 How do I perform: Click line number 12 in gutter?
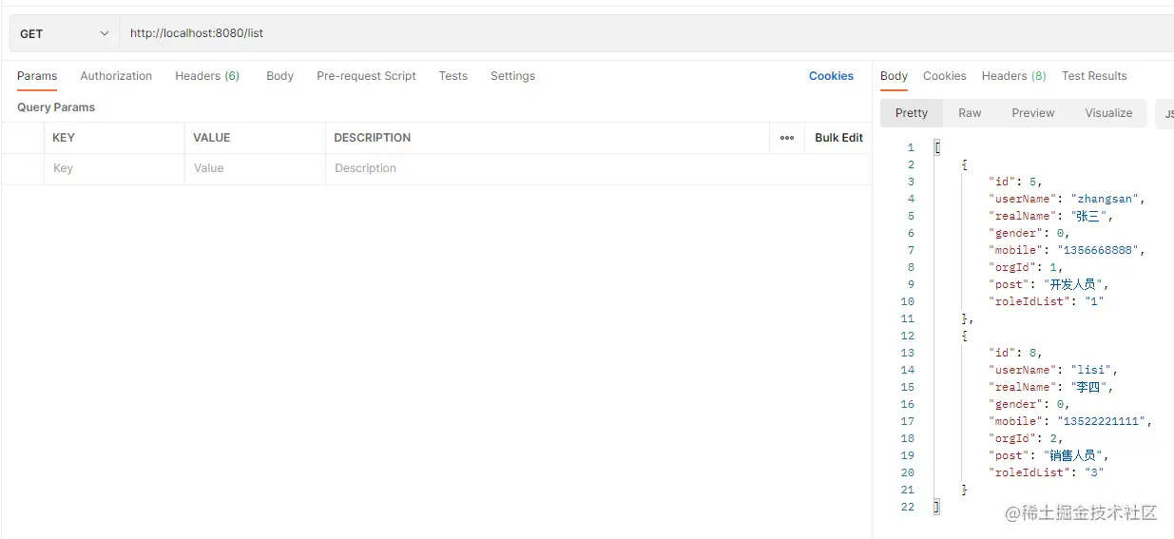(x=908, y=336)
